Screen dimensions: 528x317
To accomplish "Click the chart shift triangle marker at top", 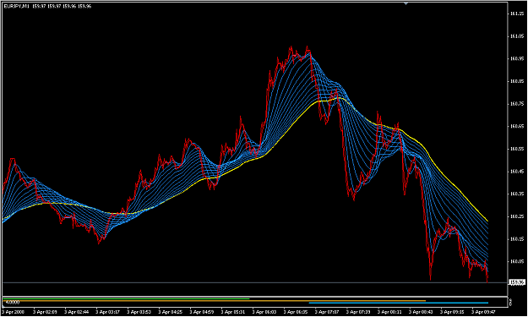I will click(x=406, y=3).
